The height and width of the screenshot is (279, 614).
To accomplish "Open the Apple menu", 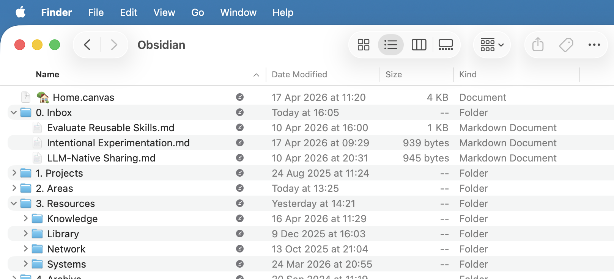I will click(x=21, y=13).
